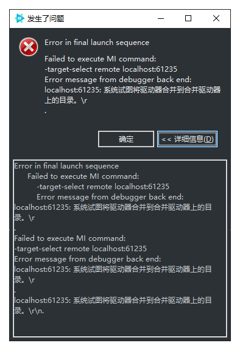Click the 发生了问题 window title text

pos(46,18)
